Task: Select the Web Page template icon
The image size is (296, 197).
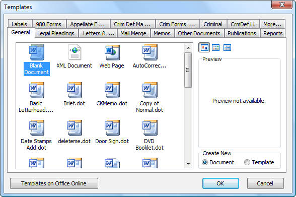Action: (x=112, y=52)
